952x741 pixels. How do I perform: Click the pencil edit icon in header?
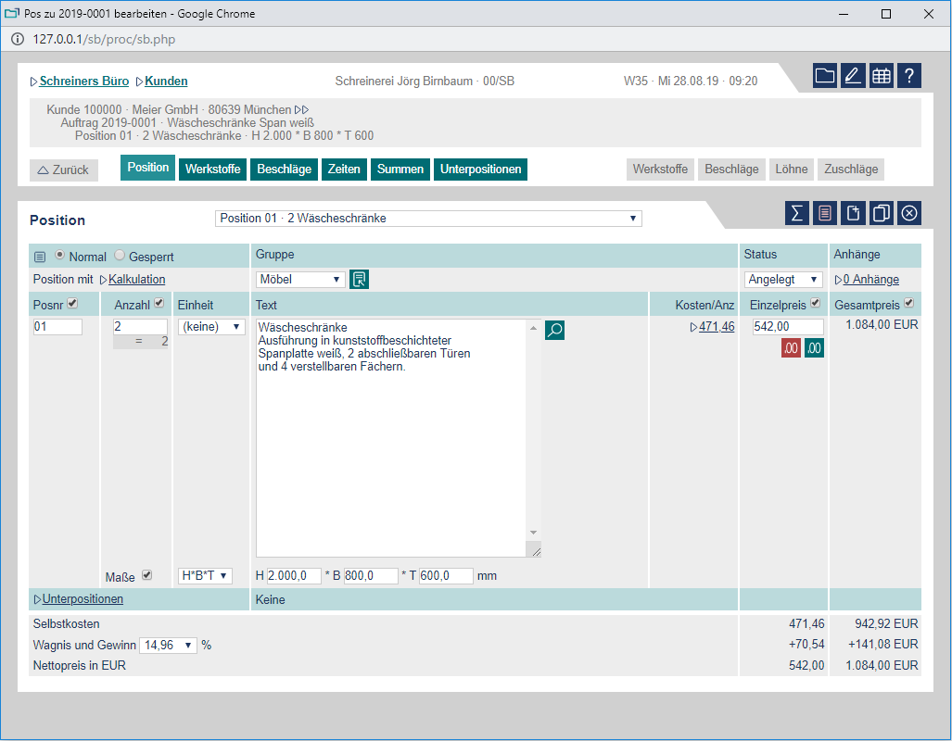(x=853, y=76)
